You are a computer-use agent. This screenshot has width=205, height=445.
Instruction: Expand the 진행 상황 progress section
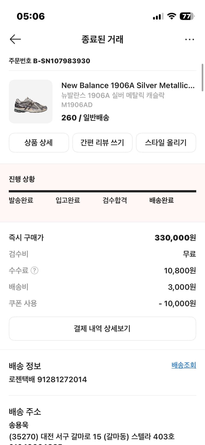point(20,179)
